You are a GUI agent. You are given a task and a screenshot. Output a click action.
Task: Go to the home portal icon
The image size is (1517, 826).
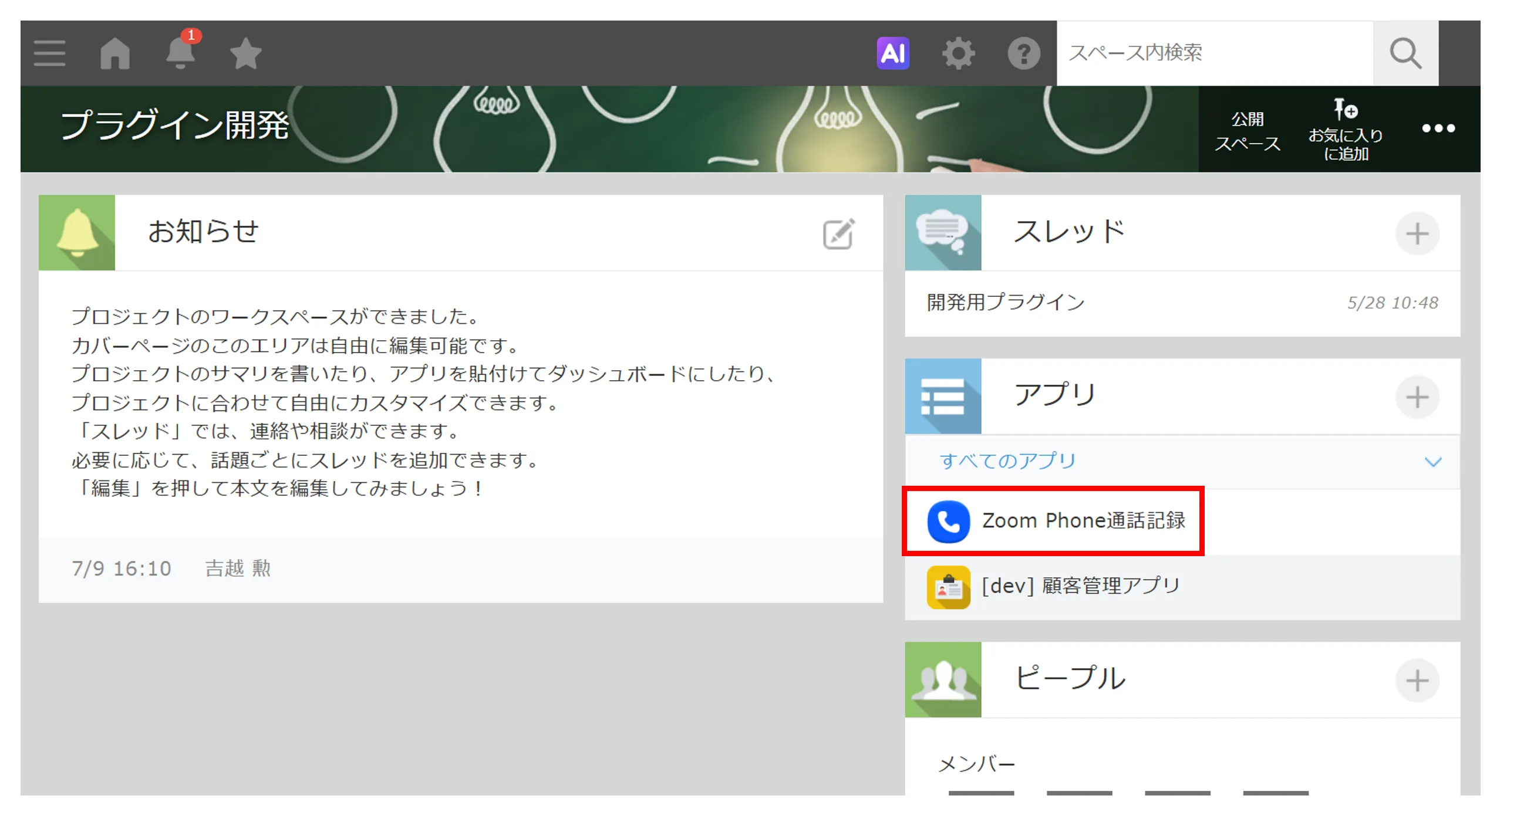[115, 53]
